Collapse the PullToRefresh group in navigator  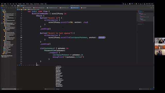(3, 30)
